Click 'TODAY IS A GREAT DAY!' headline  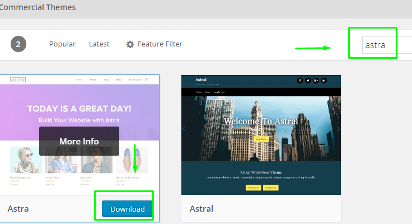tap(79, 109)
